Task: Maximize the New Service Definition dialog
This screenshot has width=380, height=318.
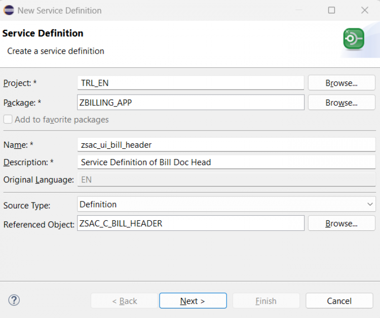Action: (x=331, y=10)
